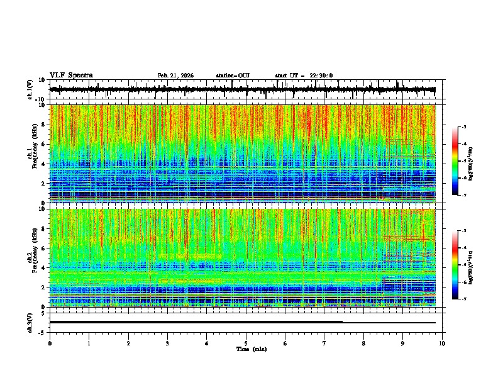The height and width of the screenshot is (385, 498).
Task: Select the date text "Feb. 21, 2026"
Action: point(175,75)
